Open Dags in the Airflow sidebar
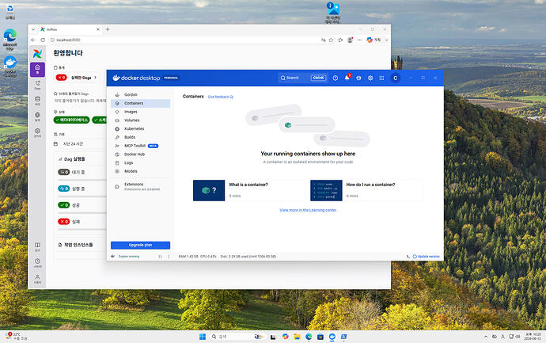Screen dimensions: 546x343 37,85
